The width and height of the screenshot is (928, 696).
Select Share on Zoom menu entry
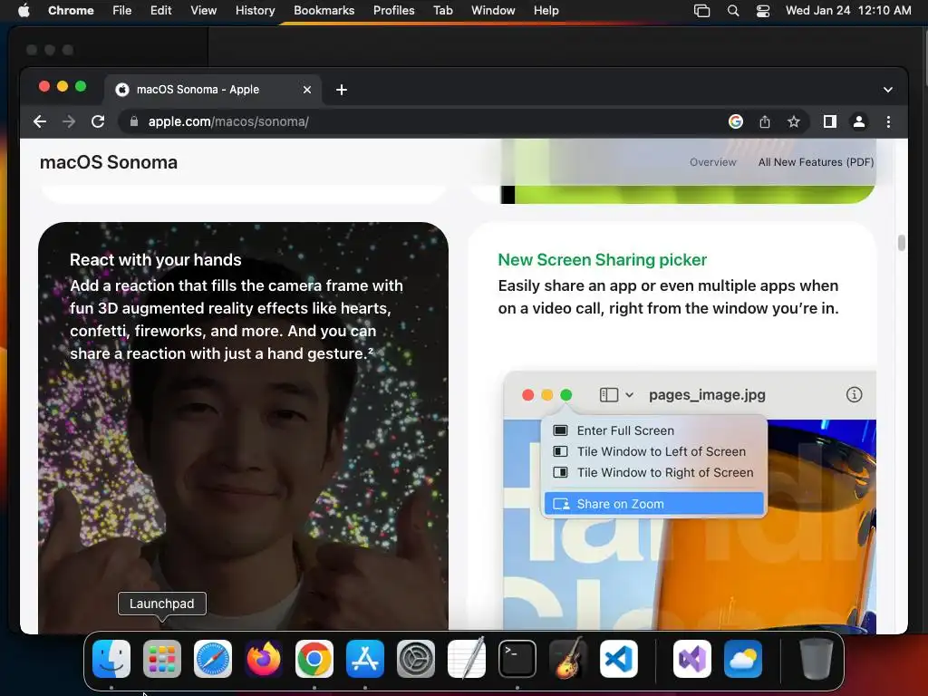[x=653, y=504]
